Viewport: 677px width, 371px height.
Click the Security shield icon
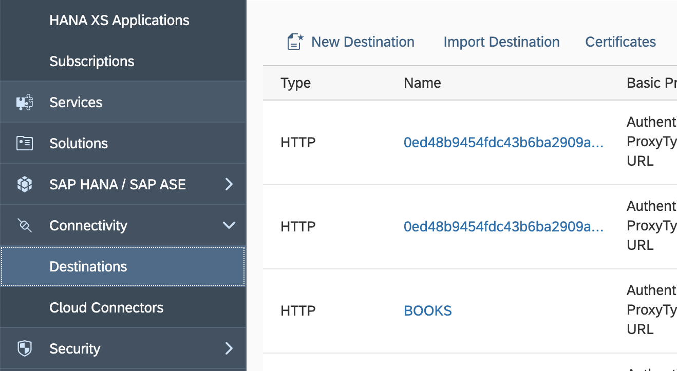point(26,348)
